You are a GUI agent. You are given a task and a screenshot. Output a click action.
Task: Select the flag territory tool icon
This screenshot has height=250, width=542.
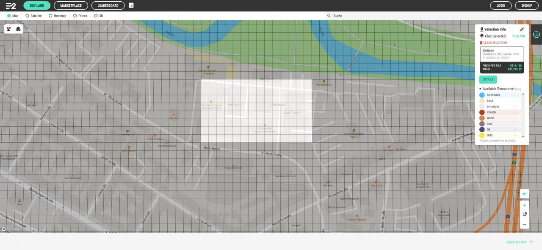[x=9, y=29]
